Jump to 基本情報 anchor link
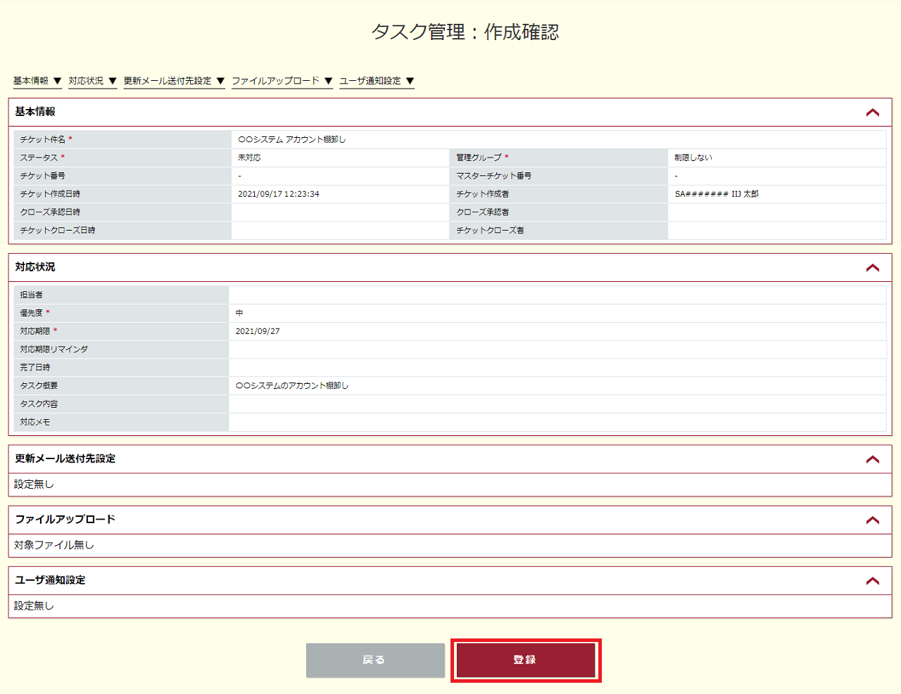 point(37,81)
